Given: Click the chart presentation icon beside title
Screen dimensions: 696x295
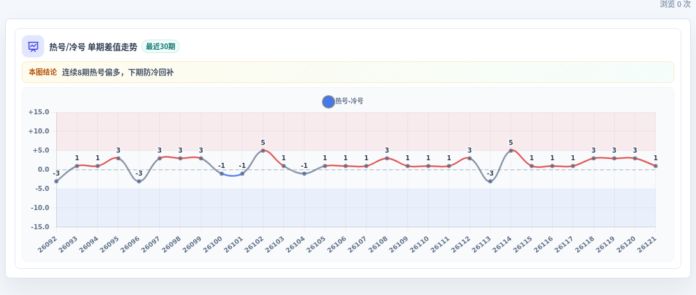Looking at the screenshot, I should click(x=33, y=47).
